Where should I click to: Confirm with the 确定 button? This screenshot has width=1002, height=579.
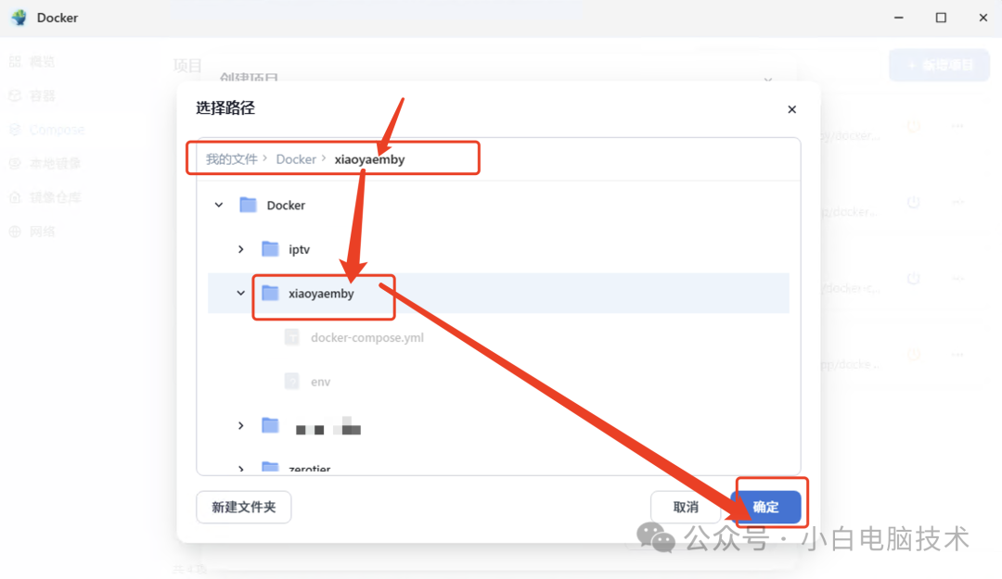coord(765,507)
